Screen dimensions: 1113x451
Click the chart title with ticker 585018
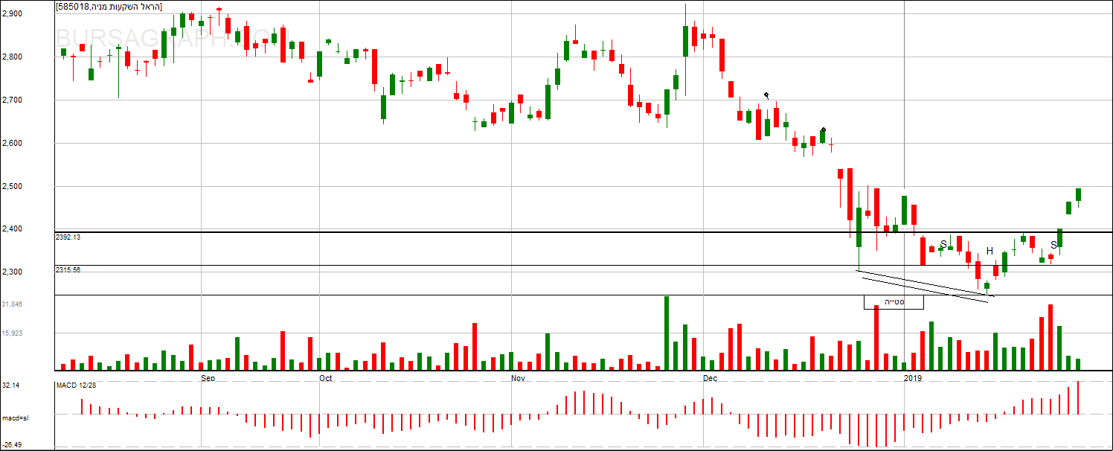coord(109,7)
